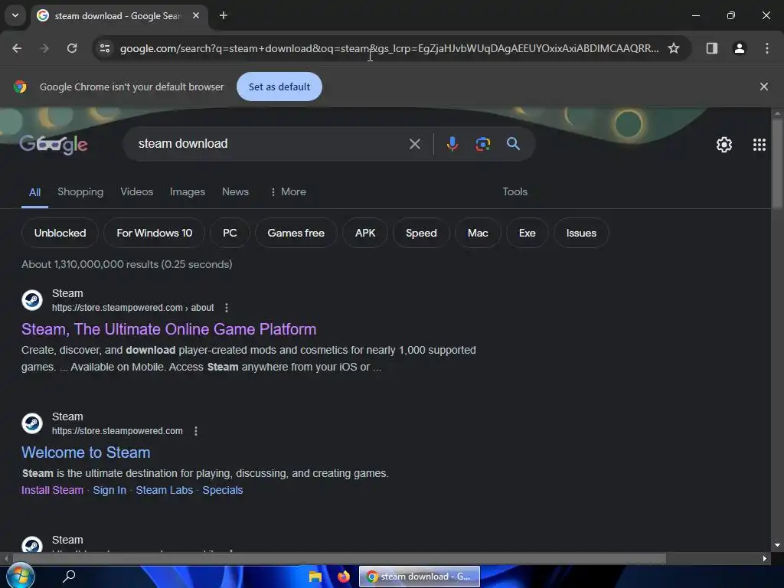This screenshot has height=588, width=784.
Task: Follow the Install Steam sitelink
Action: point(52,490)
